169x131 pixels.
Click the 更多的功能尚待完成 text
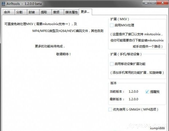coord(50,46)
